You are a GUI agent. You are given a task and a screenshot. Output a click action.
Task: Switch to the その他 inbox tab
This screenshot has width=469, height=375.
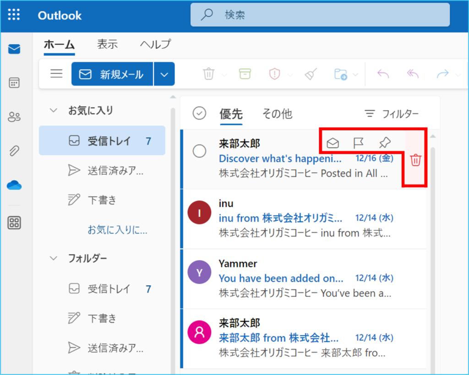point(277,114)
